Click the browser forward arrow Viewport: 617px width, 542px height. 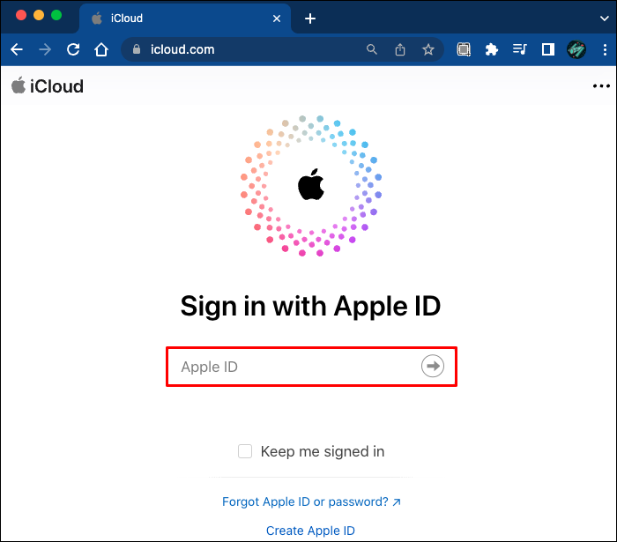tap(45, 49)
